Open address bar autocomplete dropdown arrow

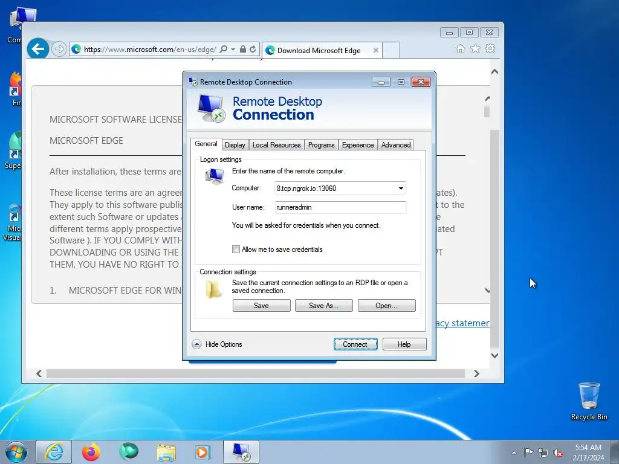(233, 50)
